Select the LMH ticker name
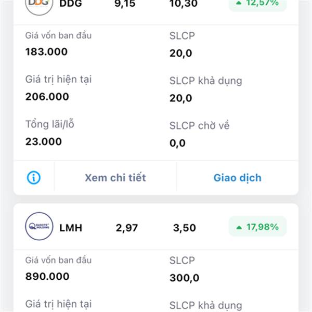The image size is (312, 312). click(71, 228)
